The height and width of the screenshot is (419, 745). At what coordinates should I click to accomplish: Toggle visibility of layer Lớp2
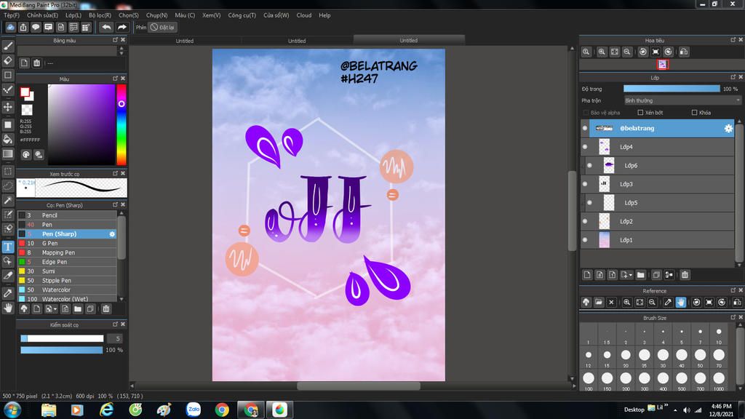585,221
